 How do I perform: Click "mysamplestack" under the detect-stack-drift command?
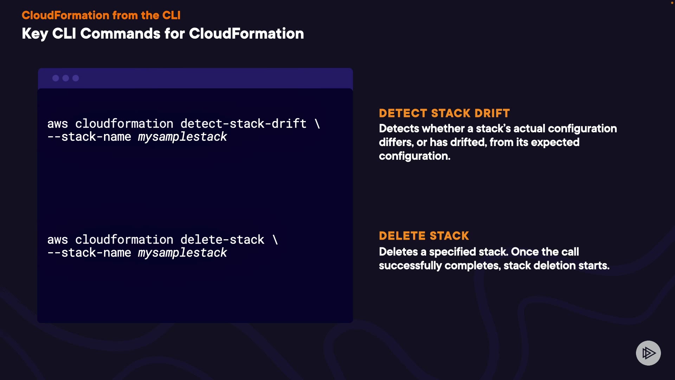pos(182,137)
